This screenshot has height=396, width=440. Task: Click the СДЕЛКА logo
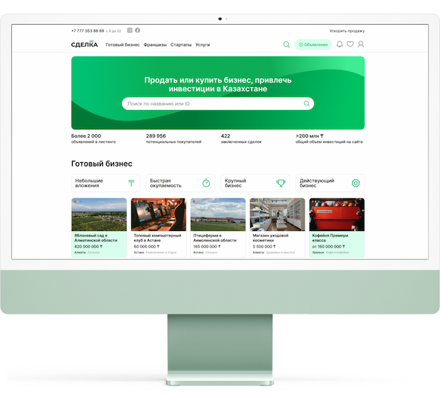(x=85, y=45)
